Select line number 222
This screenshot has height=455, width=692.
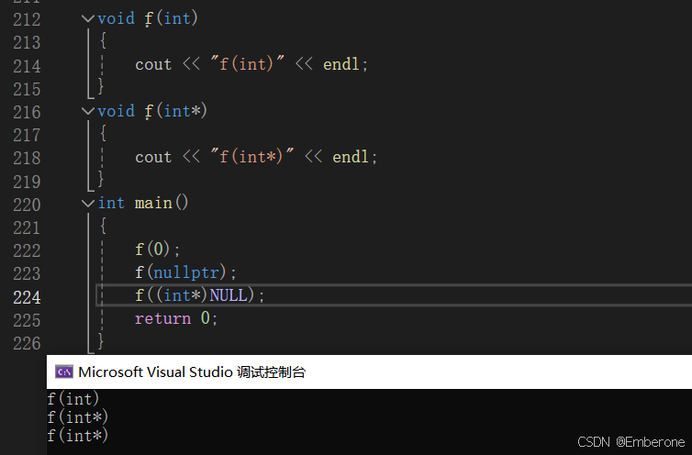point(27,250)
